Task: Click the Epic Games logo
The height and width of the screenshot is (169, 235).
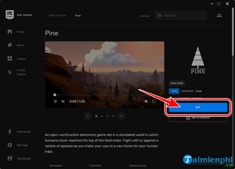Action: (10, 15)
